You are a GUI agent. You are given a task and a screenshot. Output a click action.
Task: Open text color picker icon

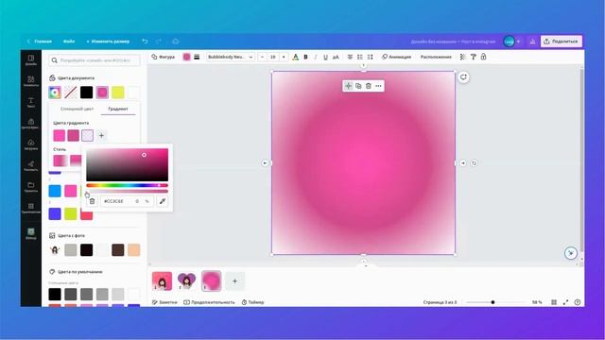(295, 57)
